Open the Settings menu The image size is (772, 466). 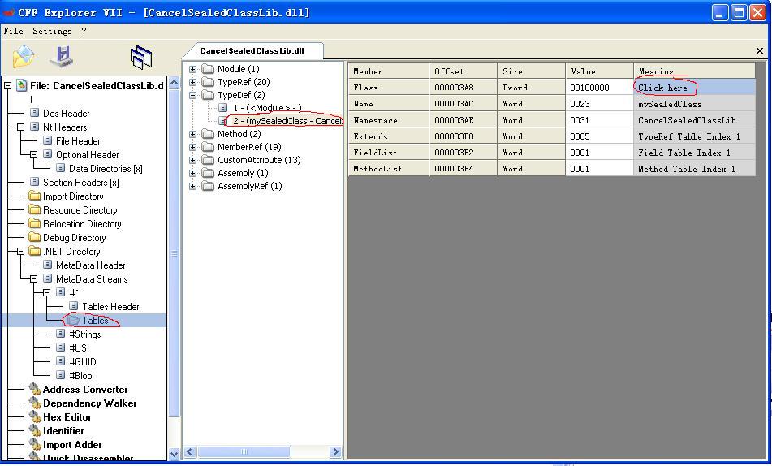[x=52, y=31]
